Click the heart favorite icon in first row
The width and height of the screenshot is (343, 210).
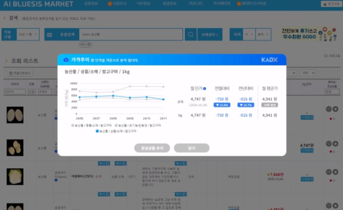point(331,119)
